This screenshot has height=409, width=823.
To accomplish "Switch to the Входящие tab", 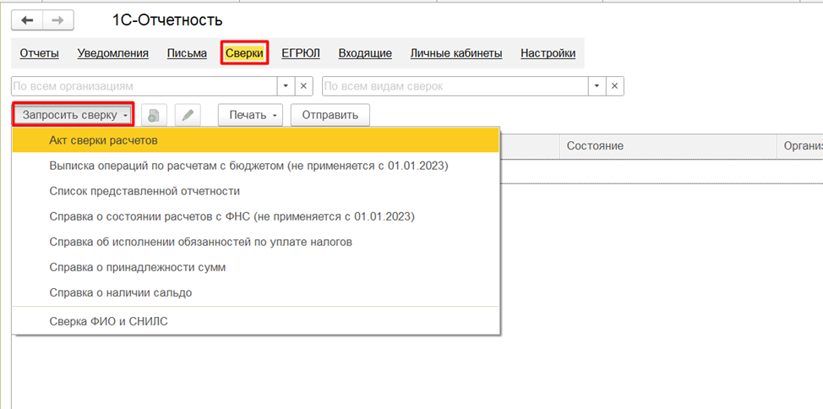I will pyautogui.click(x=365, y=53).
